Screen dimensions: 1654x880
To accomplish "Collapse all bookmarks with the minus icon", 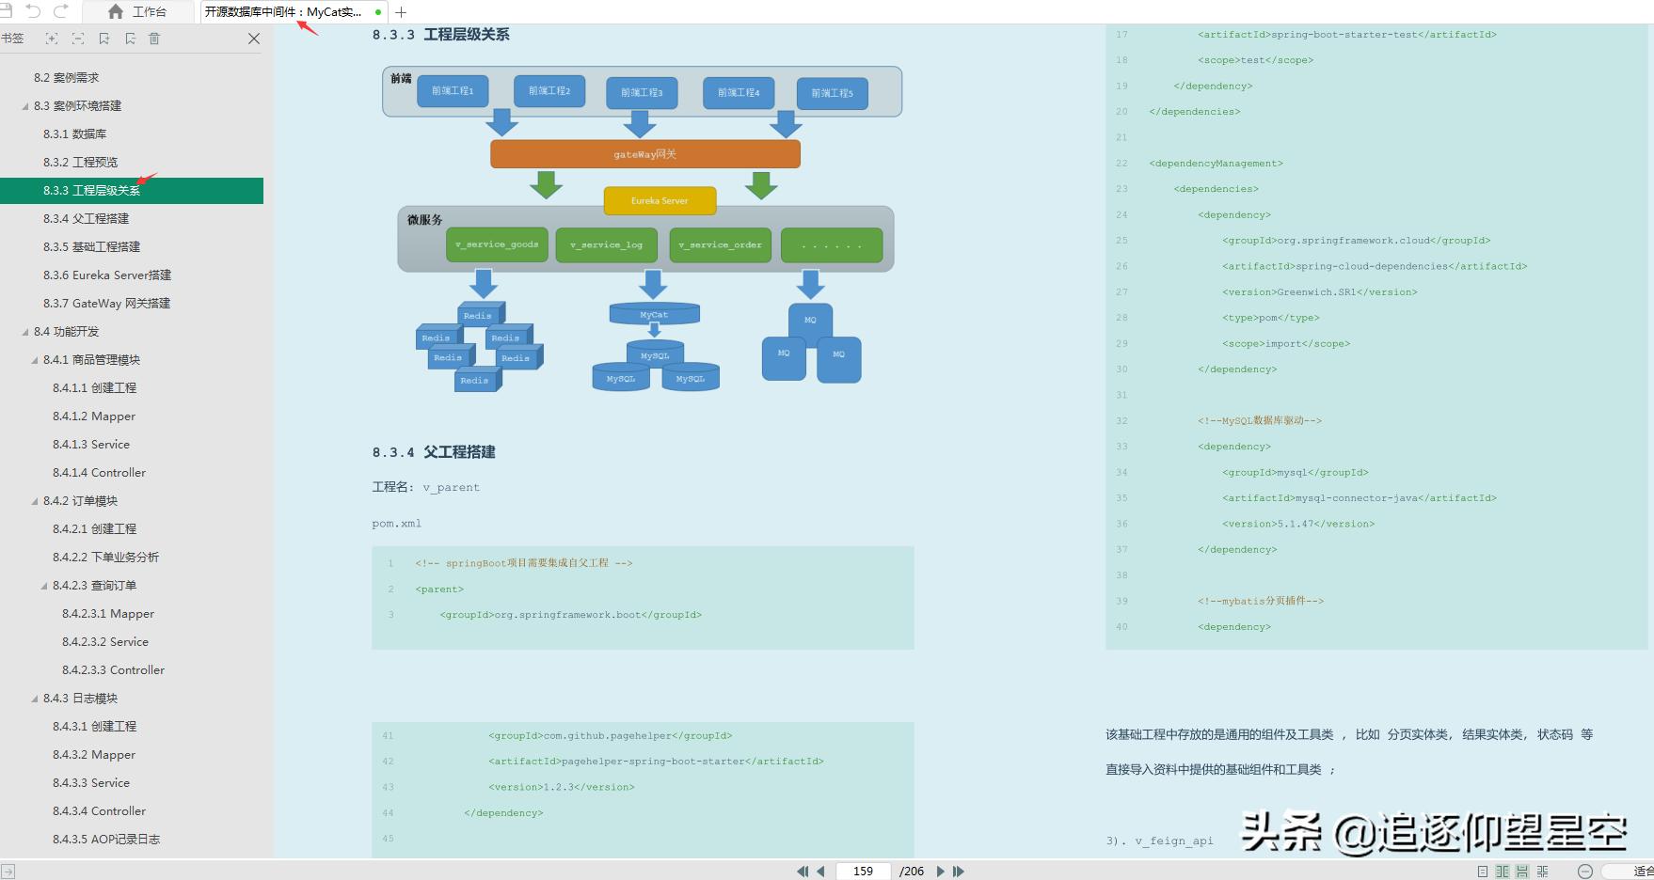I will pos(78,39).
